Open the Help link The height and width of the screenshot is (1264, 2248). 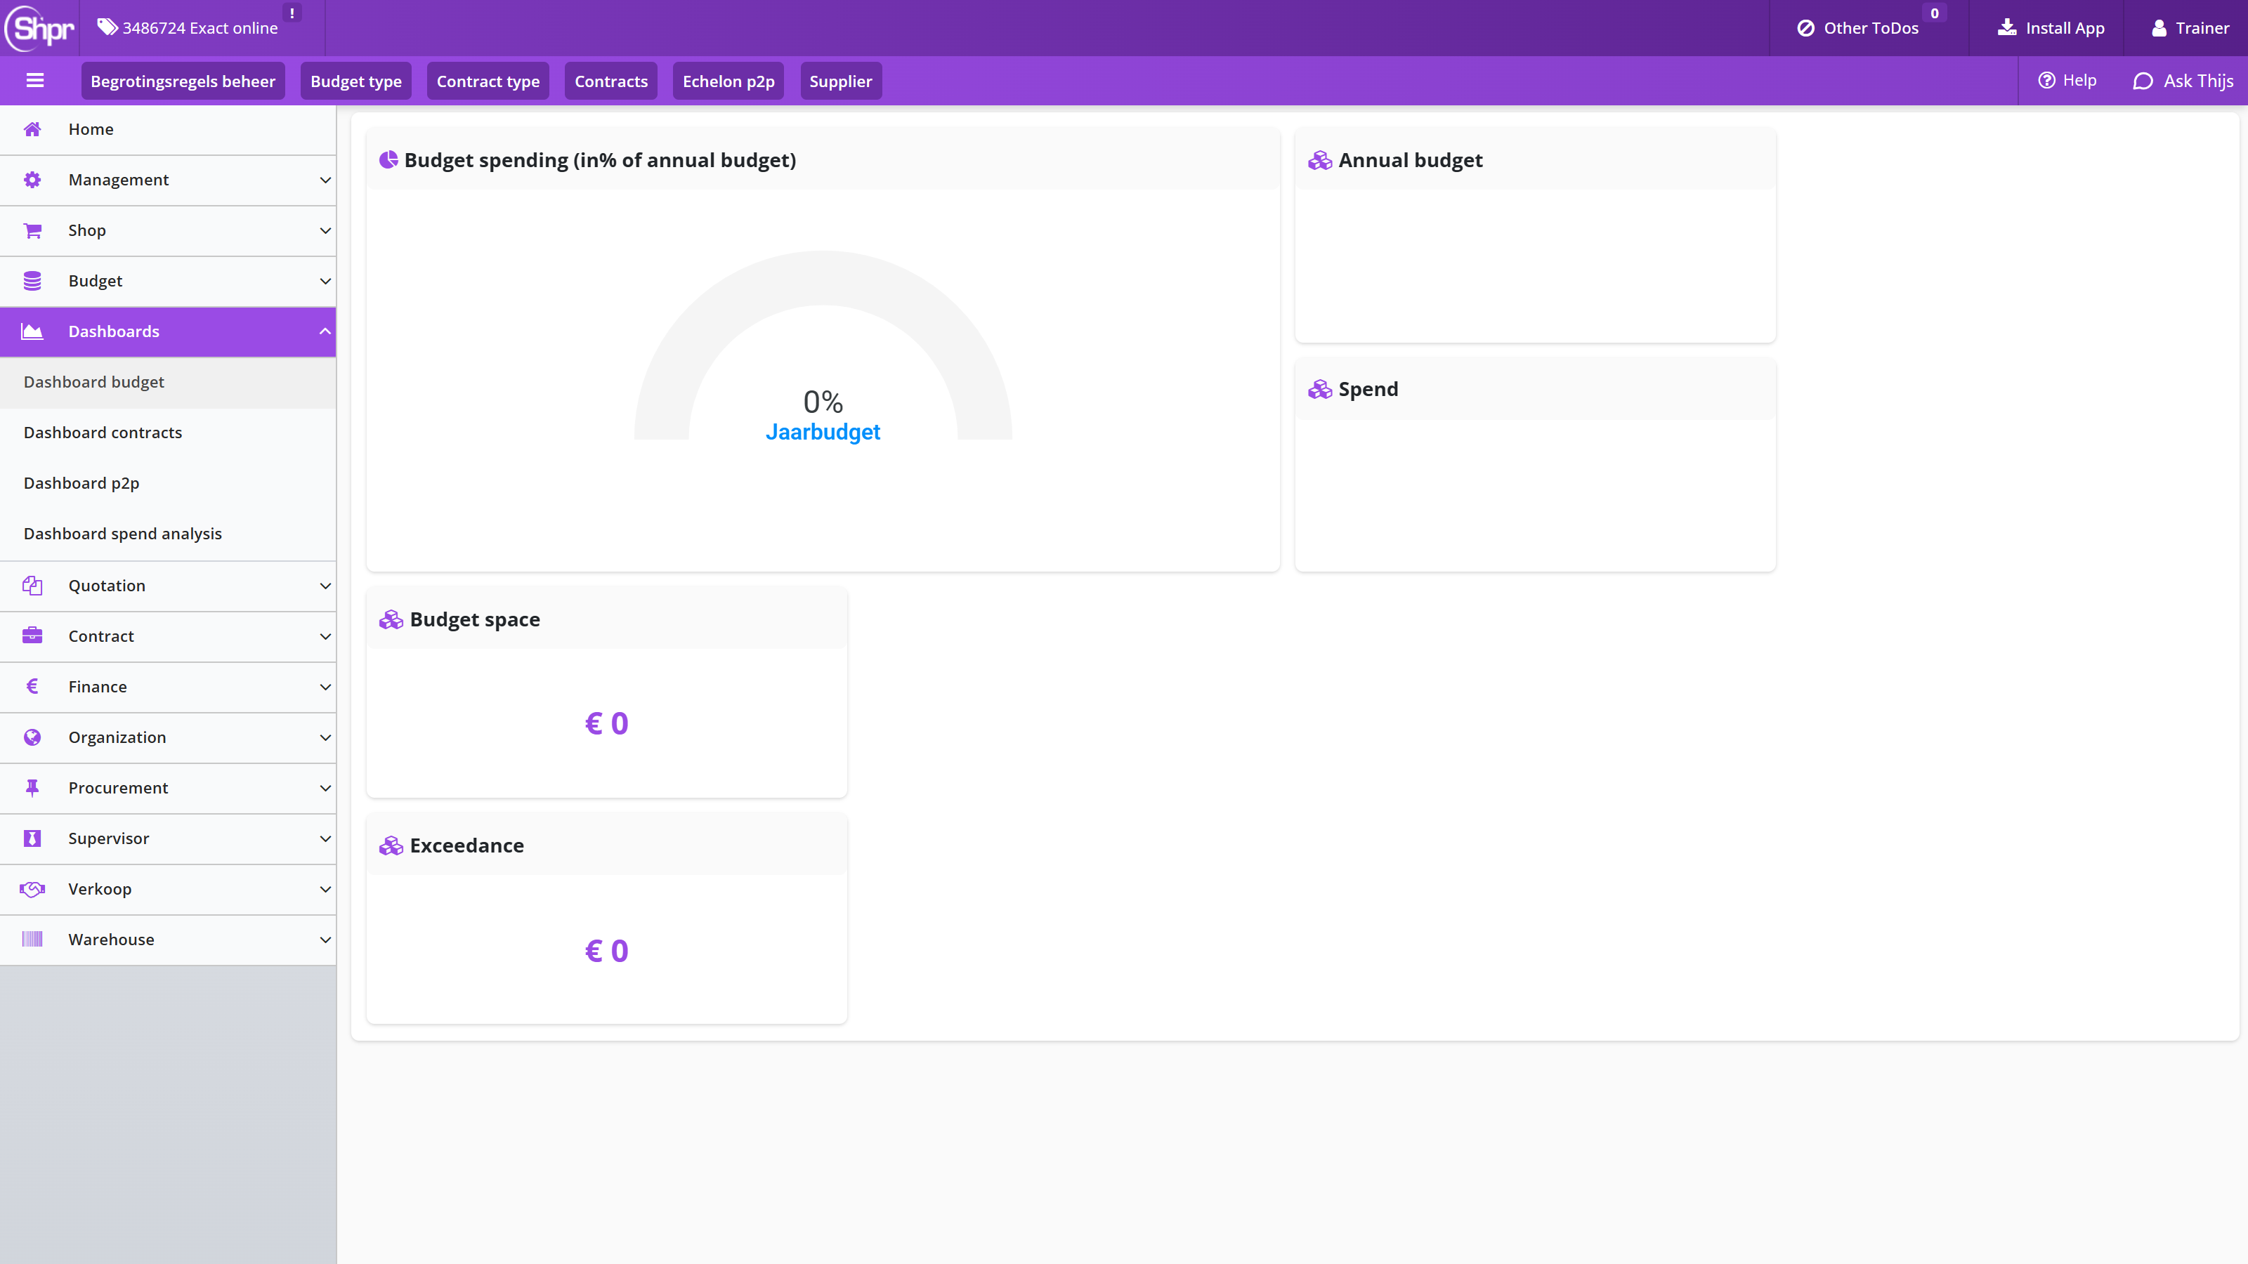2067,80
